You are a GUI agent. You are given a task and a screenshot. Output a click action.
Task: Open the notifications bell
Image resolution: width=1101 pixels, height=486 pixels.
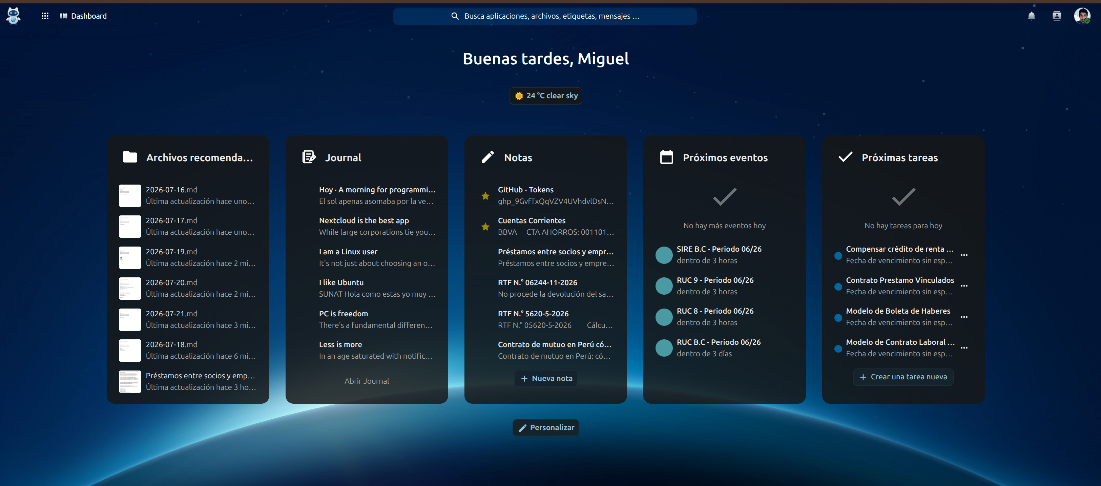point(1031,16)
